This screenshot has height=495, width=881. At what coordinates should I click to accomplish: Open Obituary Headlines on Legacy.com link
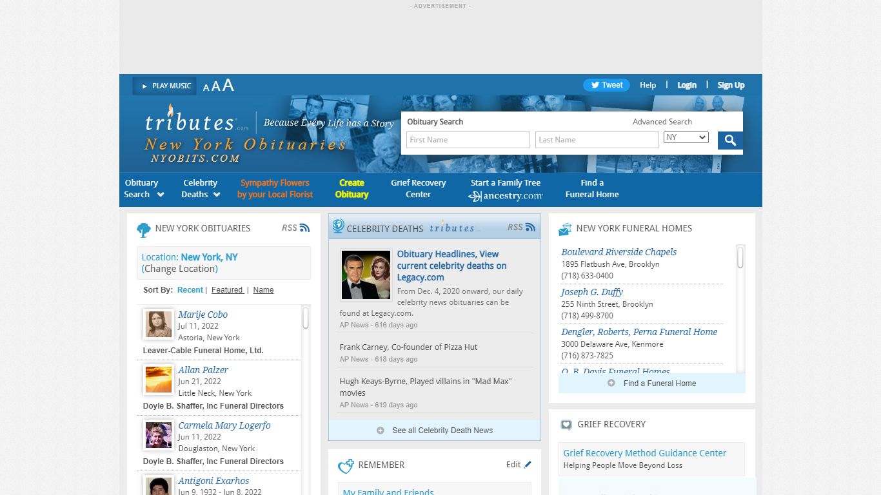tap(451, 266)
